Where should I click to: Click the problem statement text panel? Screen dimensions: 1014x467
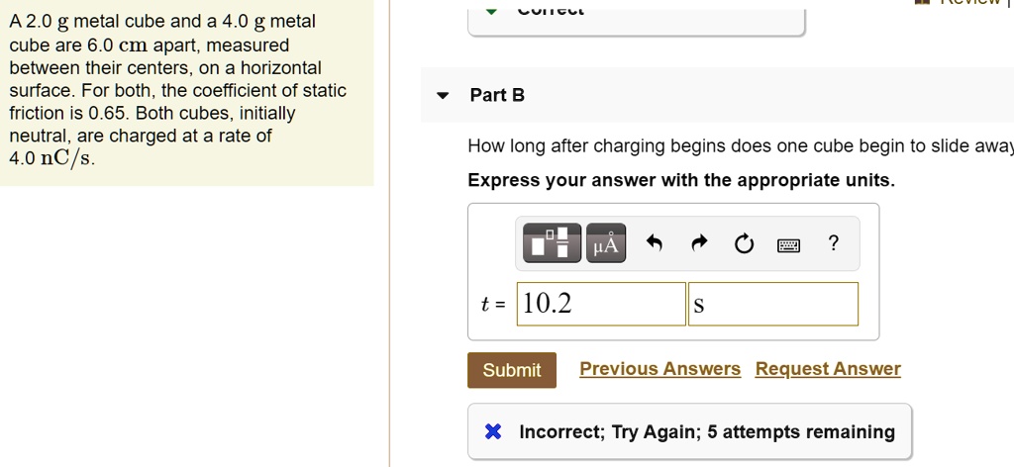click(x=186, y=91)
